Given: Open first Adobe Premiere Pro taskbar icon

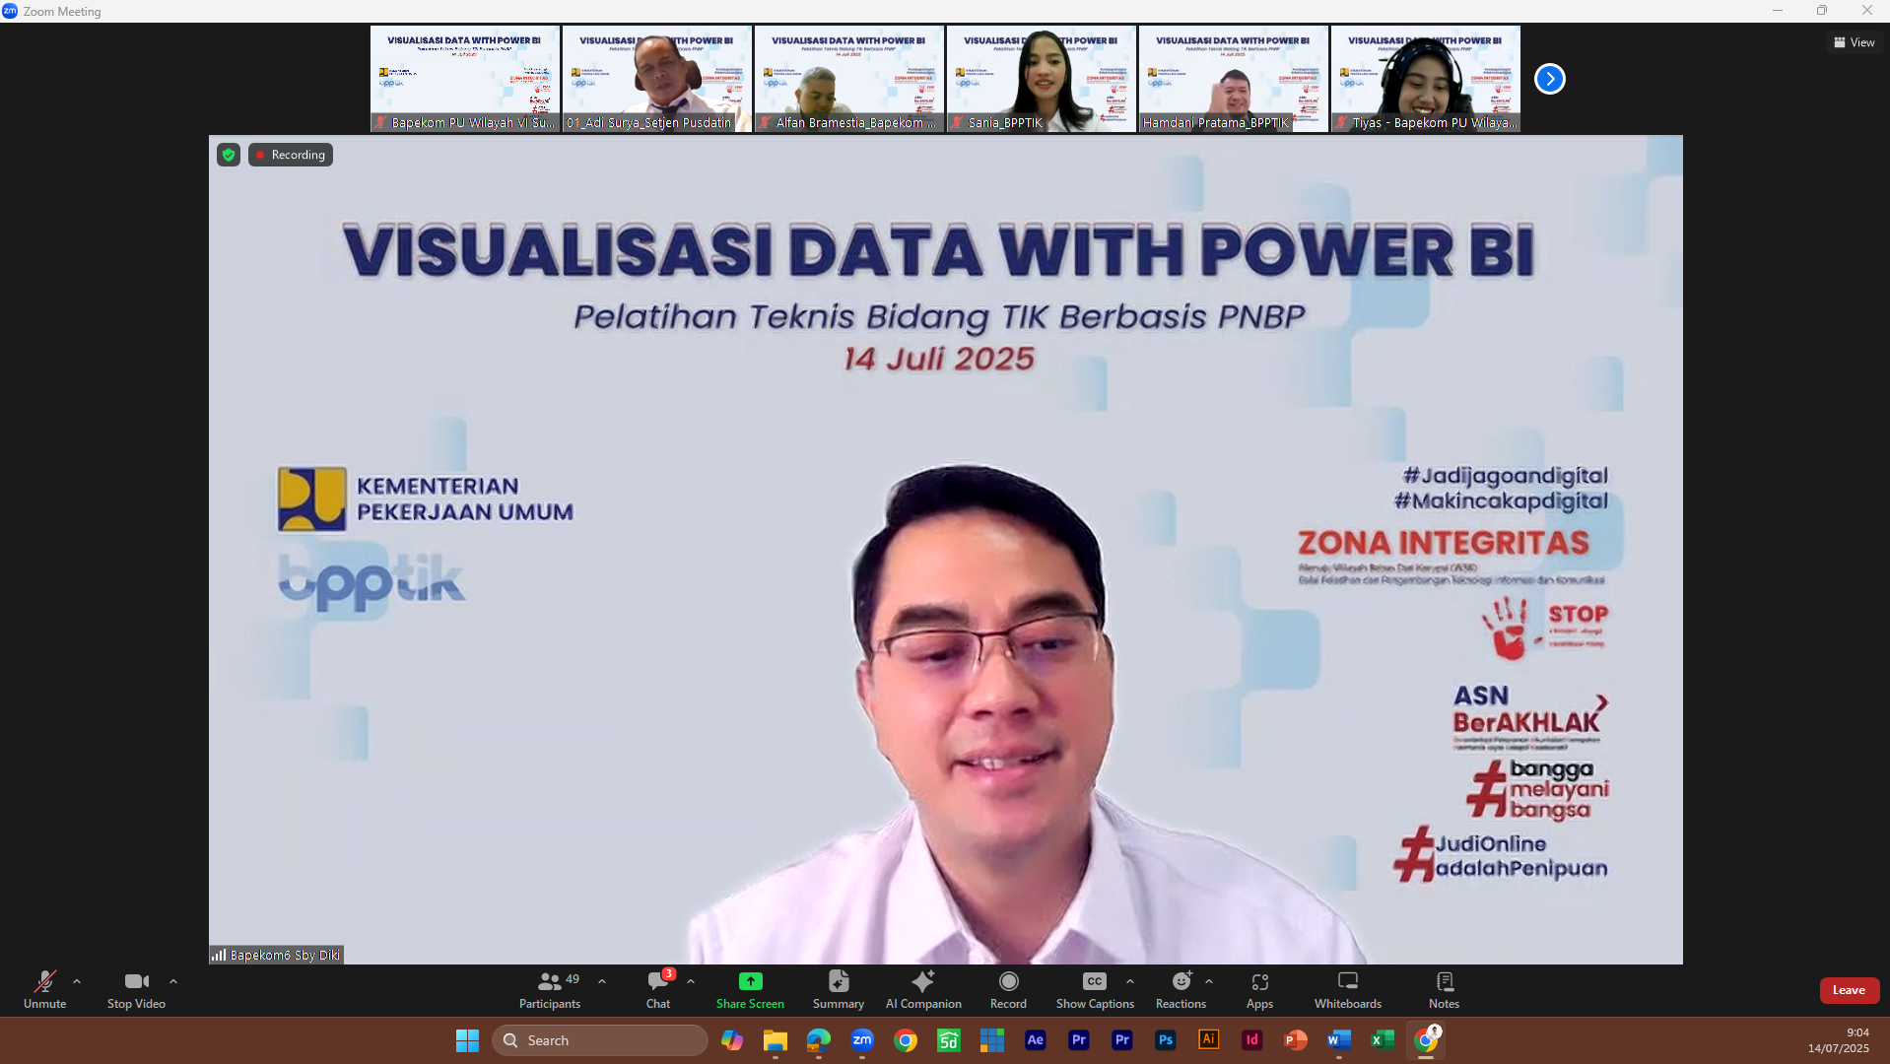Looking at the screenshot, I should click(1079, 1040).
